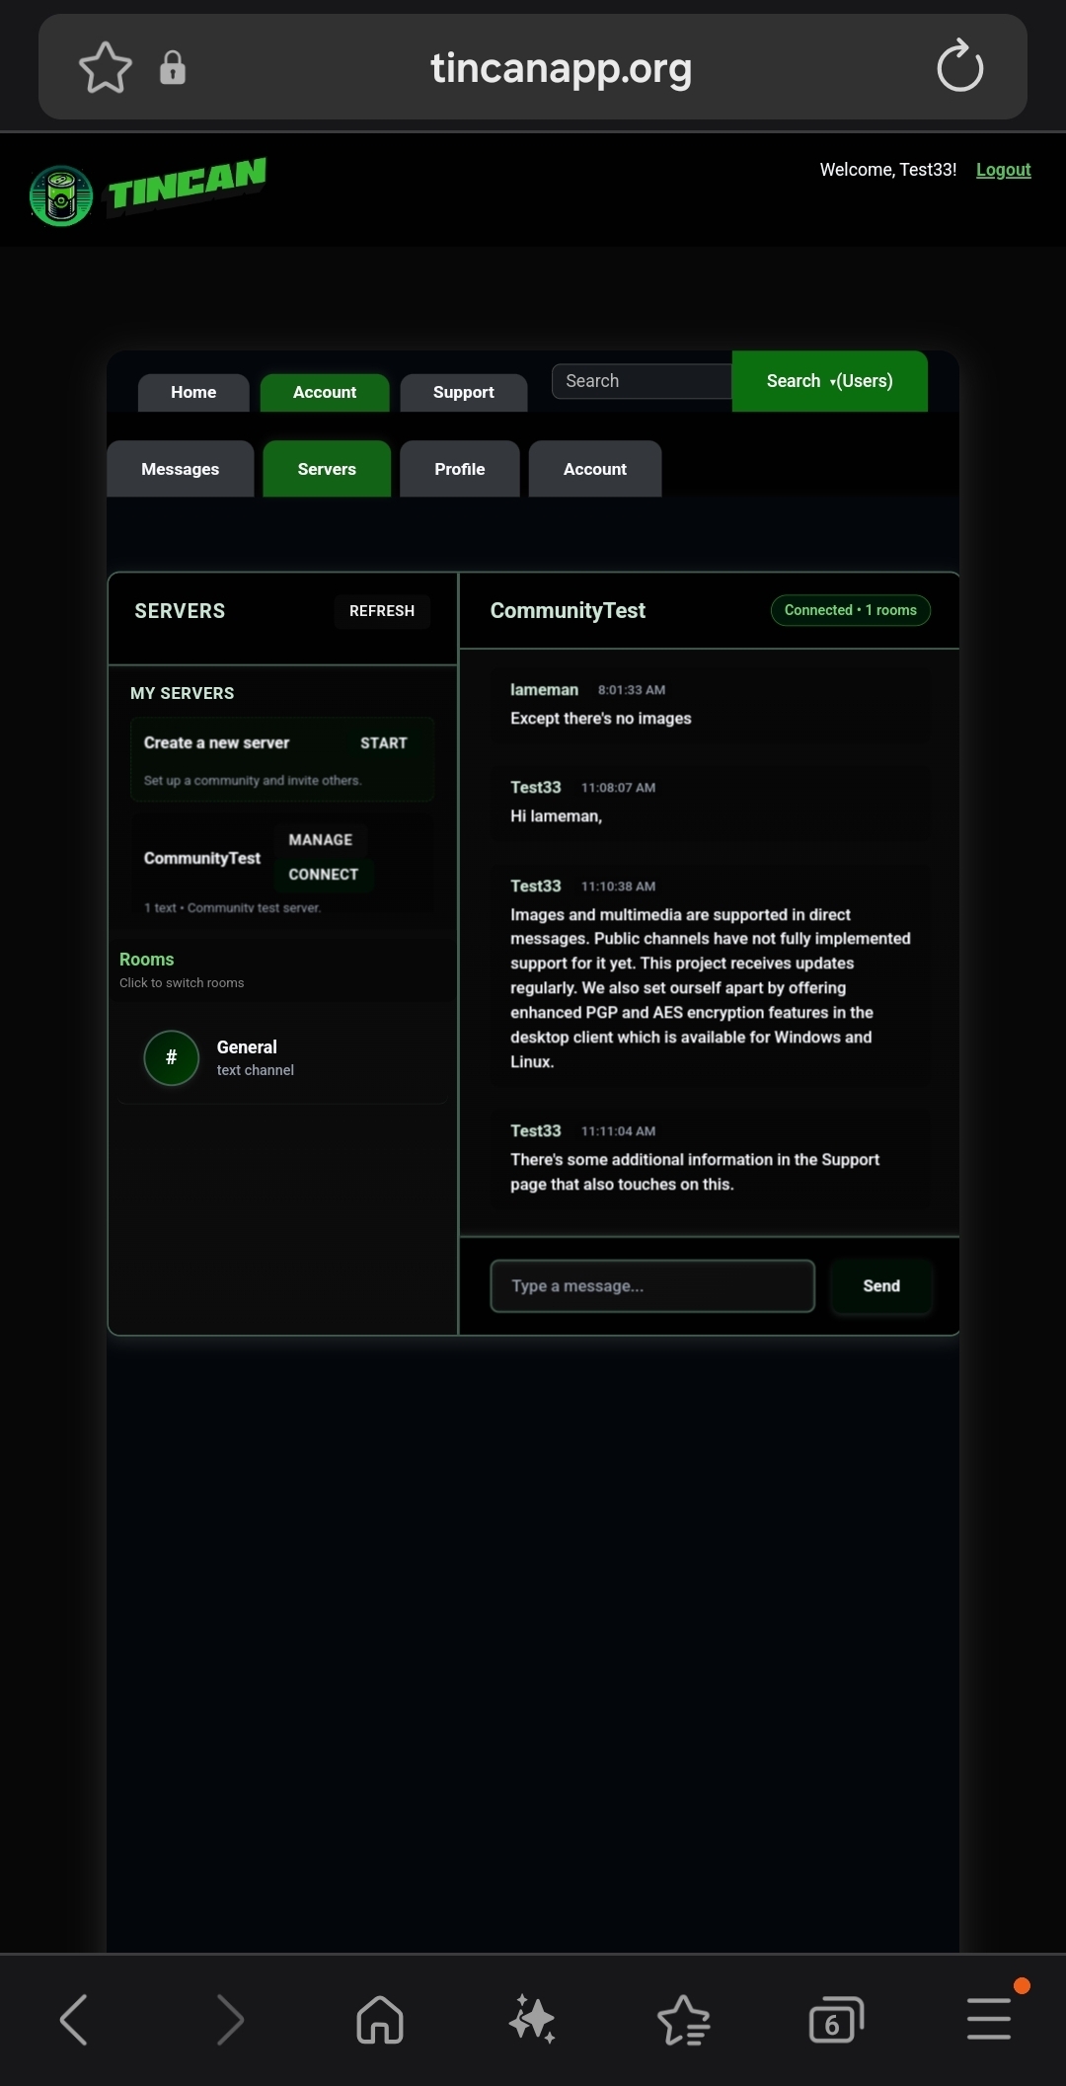Screen dimensions: 1066x2086
Task: Click the Tincan can logo icon
Action: pyautogui.click(x=61, y=195)
